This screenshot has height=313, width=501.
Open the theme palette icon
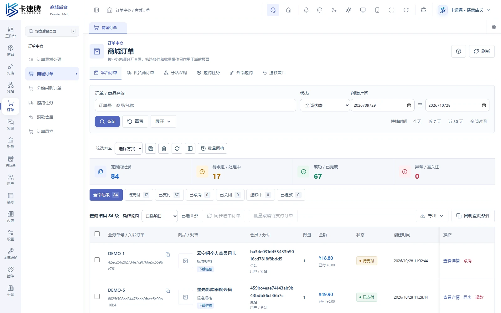click(x=320, y=10)
